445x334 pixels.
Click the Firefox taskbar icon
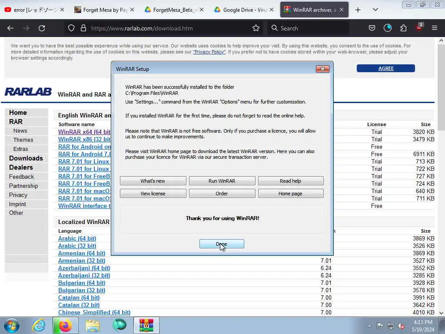coord(66,325)
